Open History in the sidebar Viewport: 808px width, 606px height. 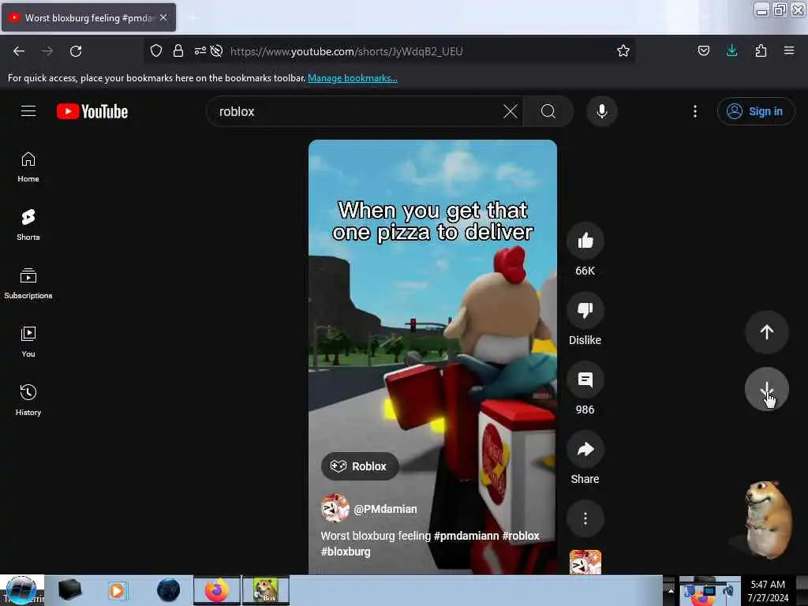click(28, 400)
